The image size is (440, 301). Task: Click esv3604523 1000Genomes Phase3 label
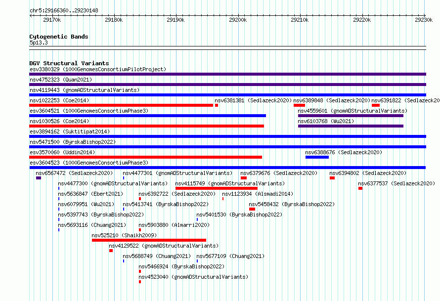coord(89,163)
